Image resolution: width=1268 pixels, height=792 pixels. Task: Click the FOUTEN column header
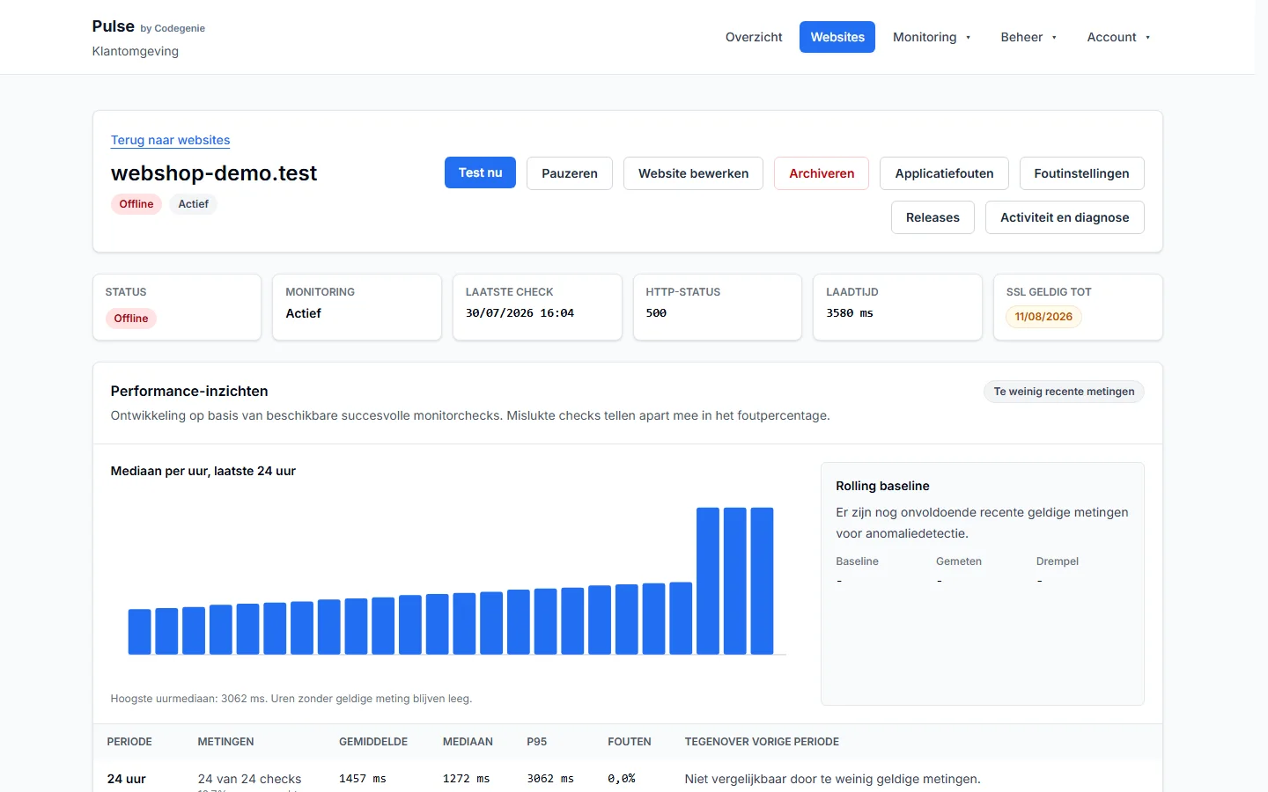[630, 742]
